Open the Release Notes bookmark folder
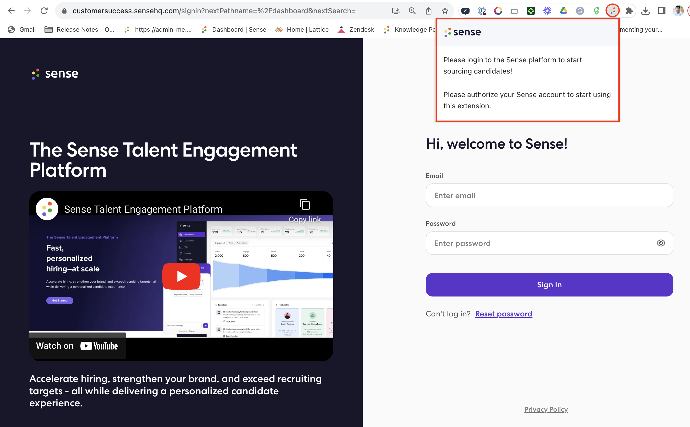This screenshot has width=690, height=427. 80,29
